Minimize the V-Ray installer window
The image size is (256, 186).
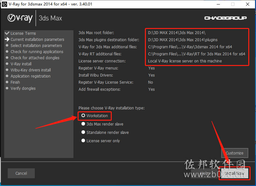(x=218, y=4)
